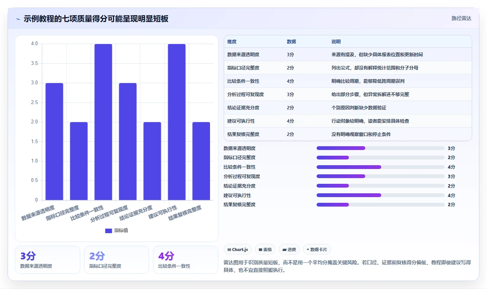Click the 建议可执行性 progress bar
Viewport: 487px width, 289px height.
coord(380,195)
